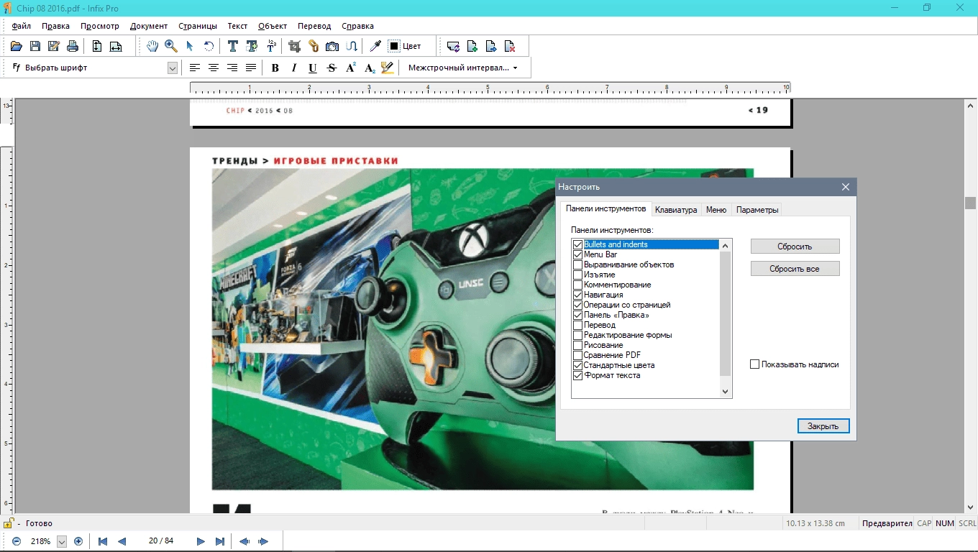Click the Закрыть button
The image size is (978, 552).
(823, 425)
